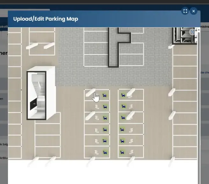Click faded charger icon in fourth row, left block
This screenshot has height=184, width=209.
97,131
